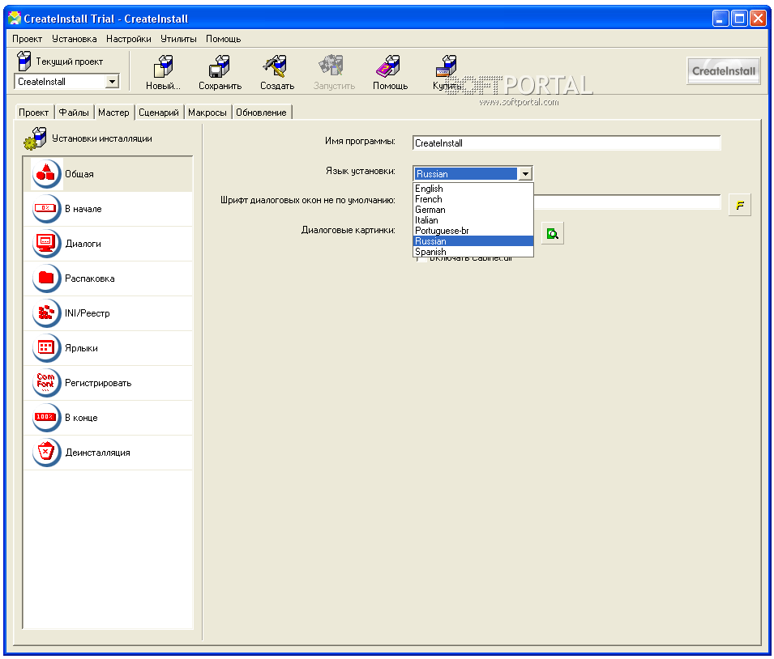Viewport: 774px width, 659px height.
Task: Click the dialog font input field
Action: point(627,202)
